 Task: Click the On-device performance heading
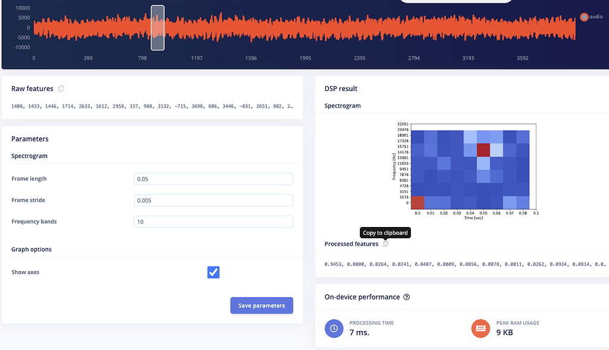click(362, 297)
